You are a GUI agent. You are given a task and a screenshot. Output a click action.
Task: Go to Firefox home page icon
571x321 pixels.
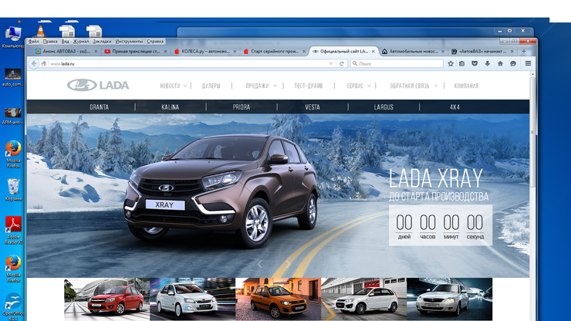coord(500,63)
